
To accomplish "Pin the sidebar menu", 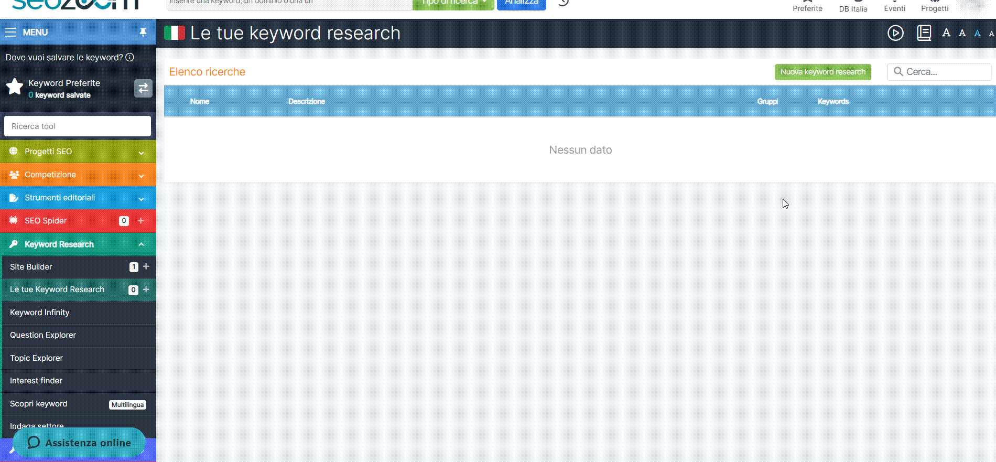I will pyautogui.click(x=143, y=33).
